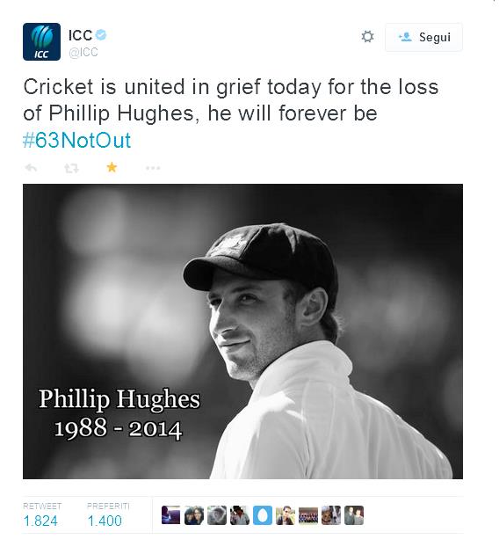
Task: Open the blue egg default avatar
Action: pyautogui.click(x=263, y=515)
